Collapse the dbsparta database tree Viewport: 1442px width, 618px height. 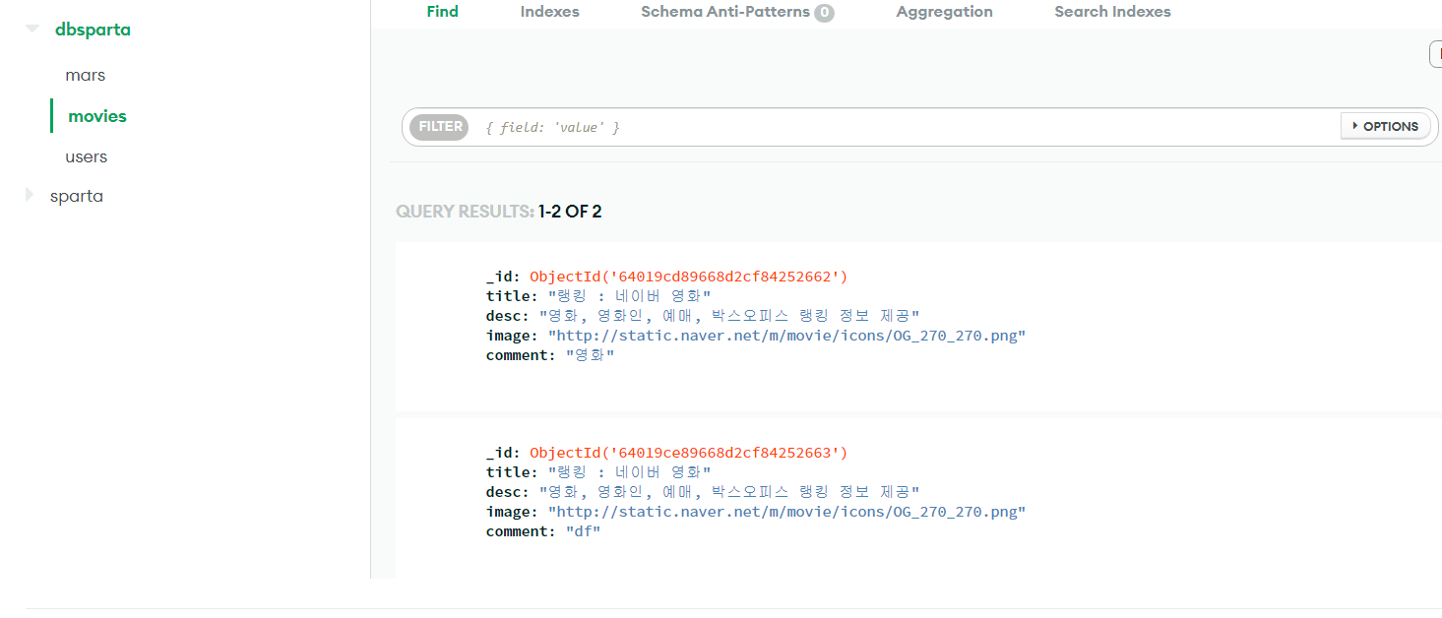coord(32,30)
